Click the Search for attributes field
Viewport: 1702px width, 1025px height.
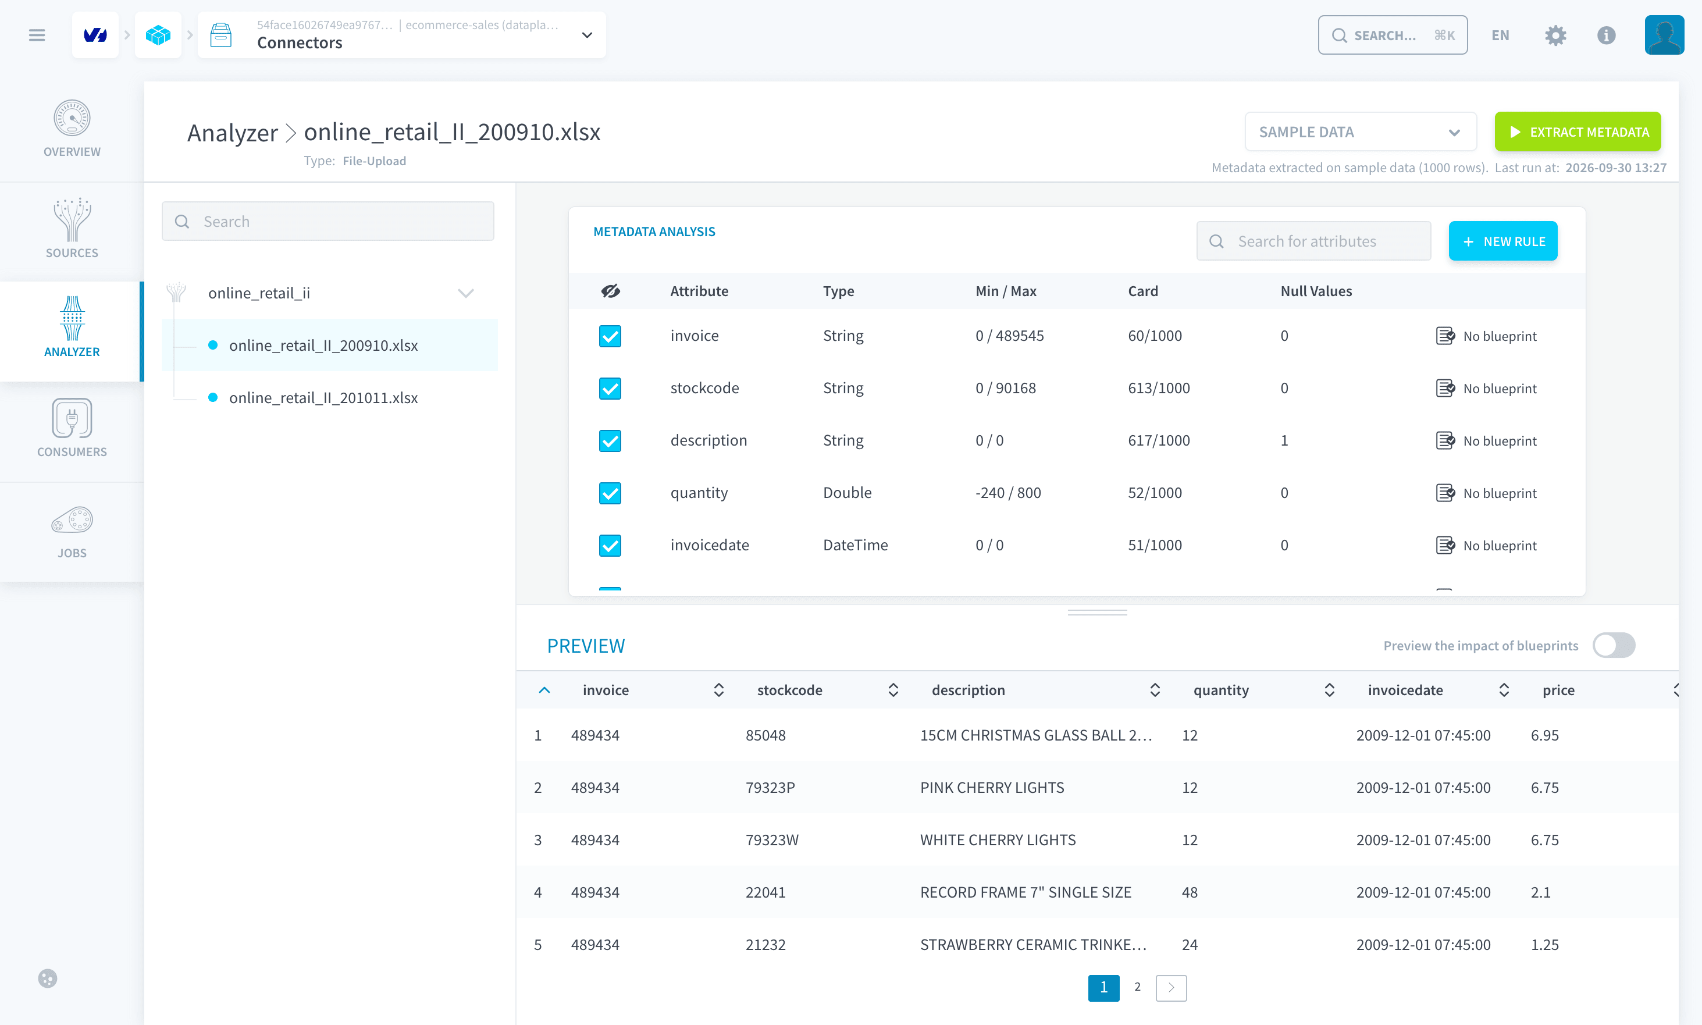click(1313, 241)
